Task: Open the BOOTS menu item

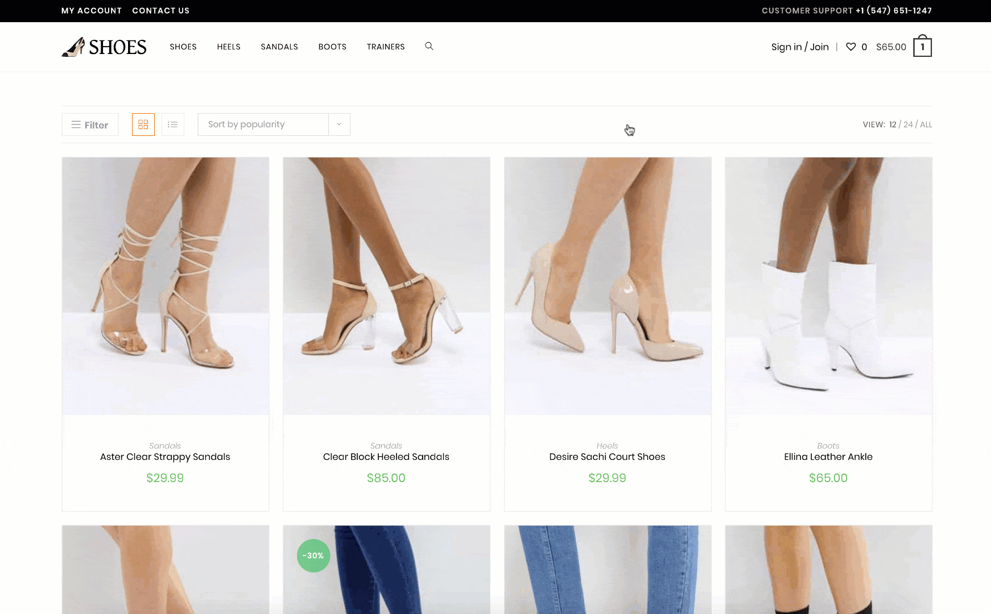Action: coord(332,47)
